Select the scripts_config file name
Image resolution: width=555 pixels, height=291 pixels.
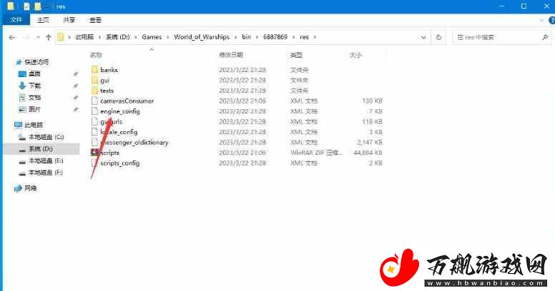click(120, 163)
